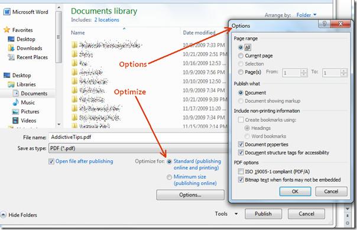This screenshot has height=230, width=357.
Task: Select Minimum size optimize option
Action: coord(169,177)
